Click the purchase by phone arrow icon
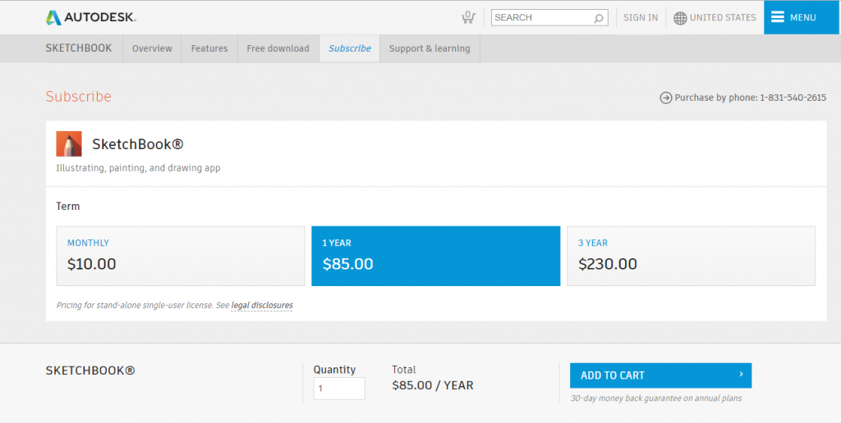Screen dimensions: 841x423 (666, 98)
